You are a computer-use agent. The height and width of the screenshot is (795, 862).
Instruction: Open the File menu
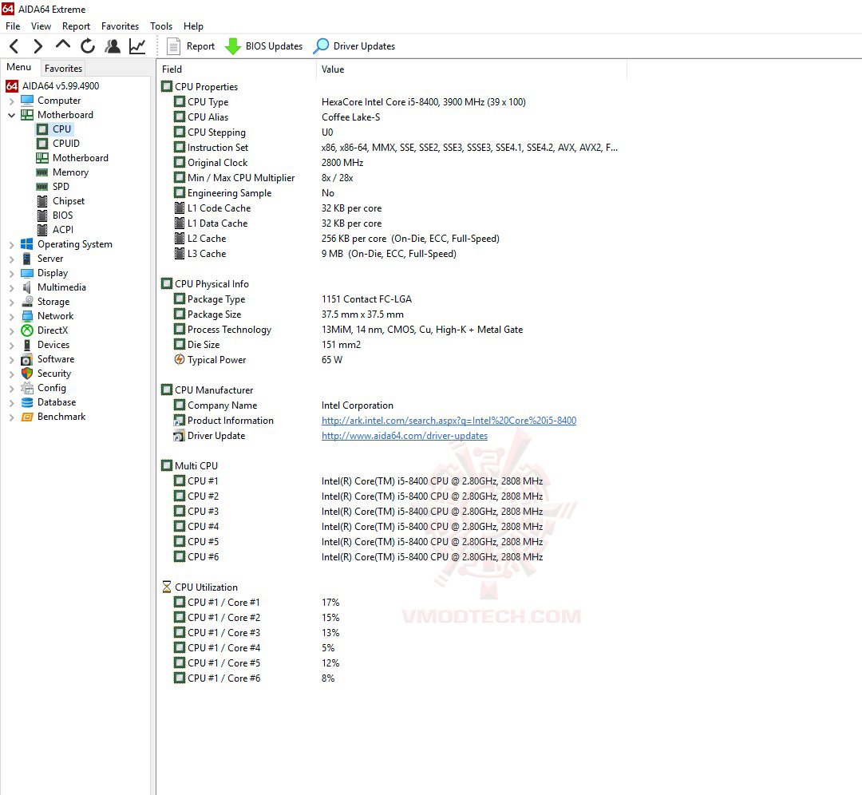[x=13, y=26]
